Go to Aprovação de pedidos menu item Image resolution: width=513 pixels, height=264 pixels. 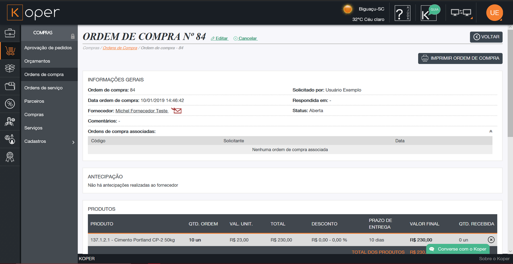48,48
